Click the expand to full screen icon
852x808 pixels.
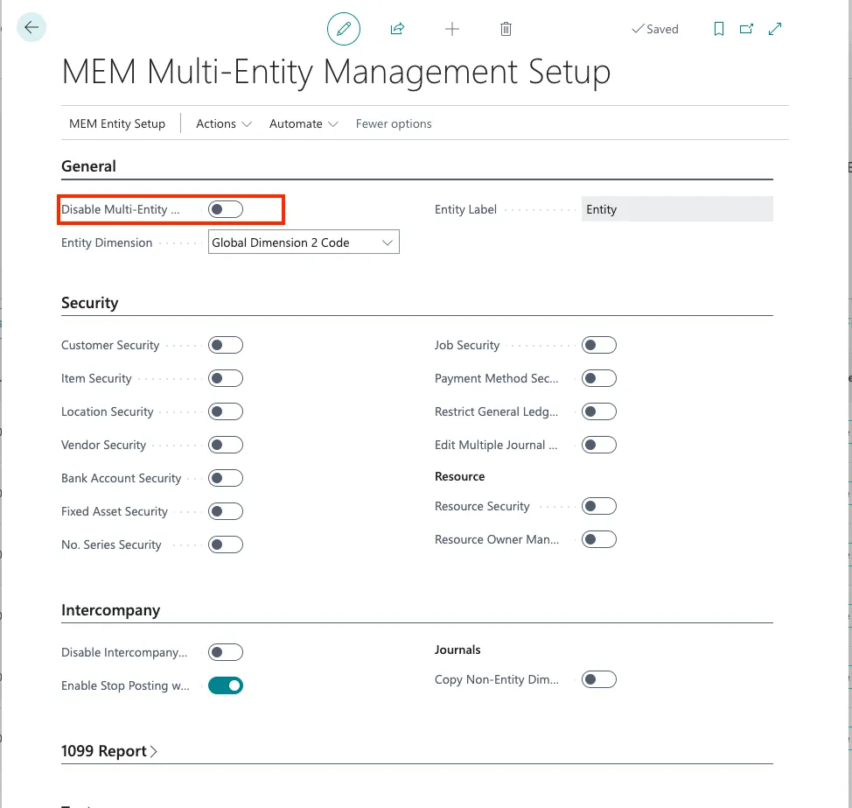775,29
